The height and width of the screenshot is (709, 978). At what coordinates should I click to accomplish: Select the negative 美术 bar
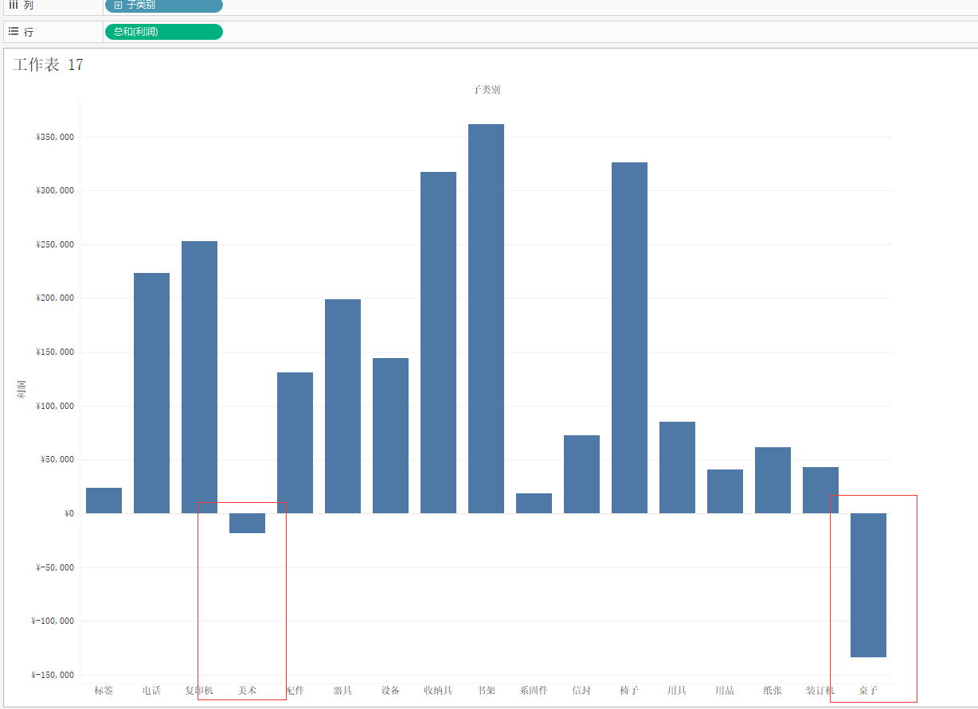[x=247, y=523]
